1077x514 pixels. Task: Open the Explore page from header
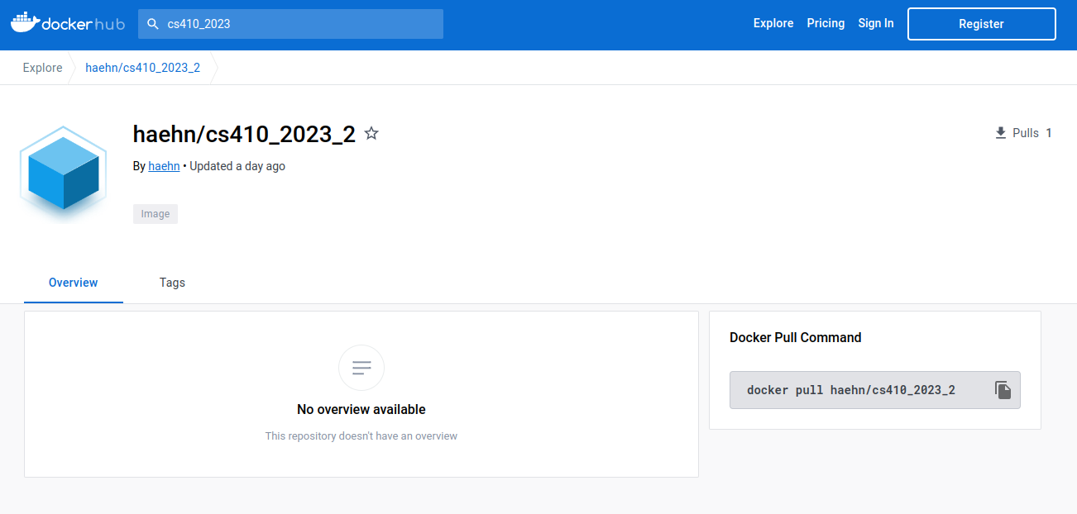(773, 23)
